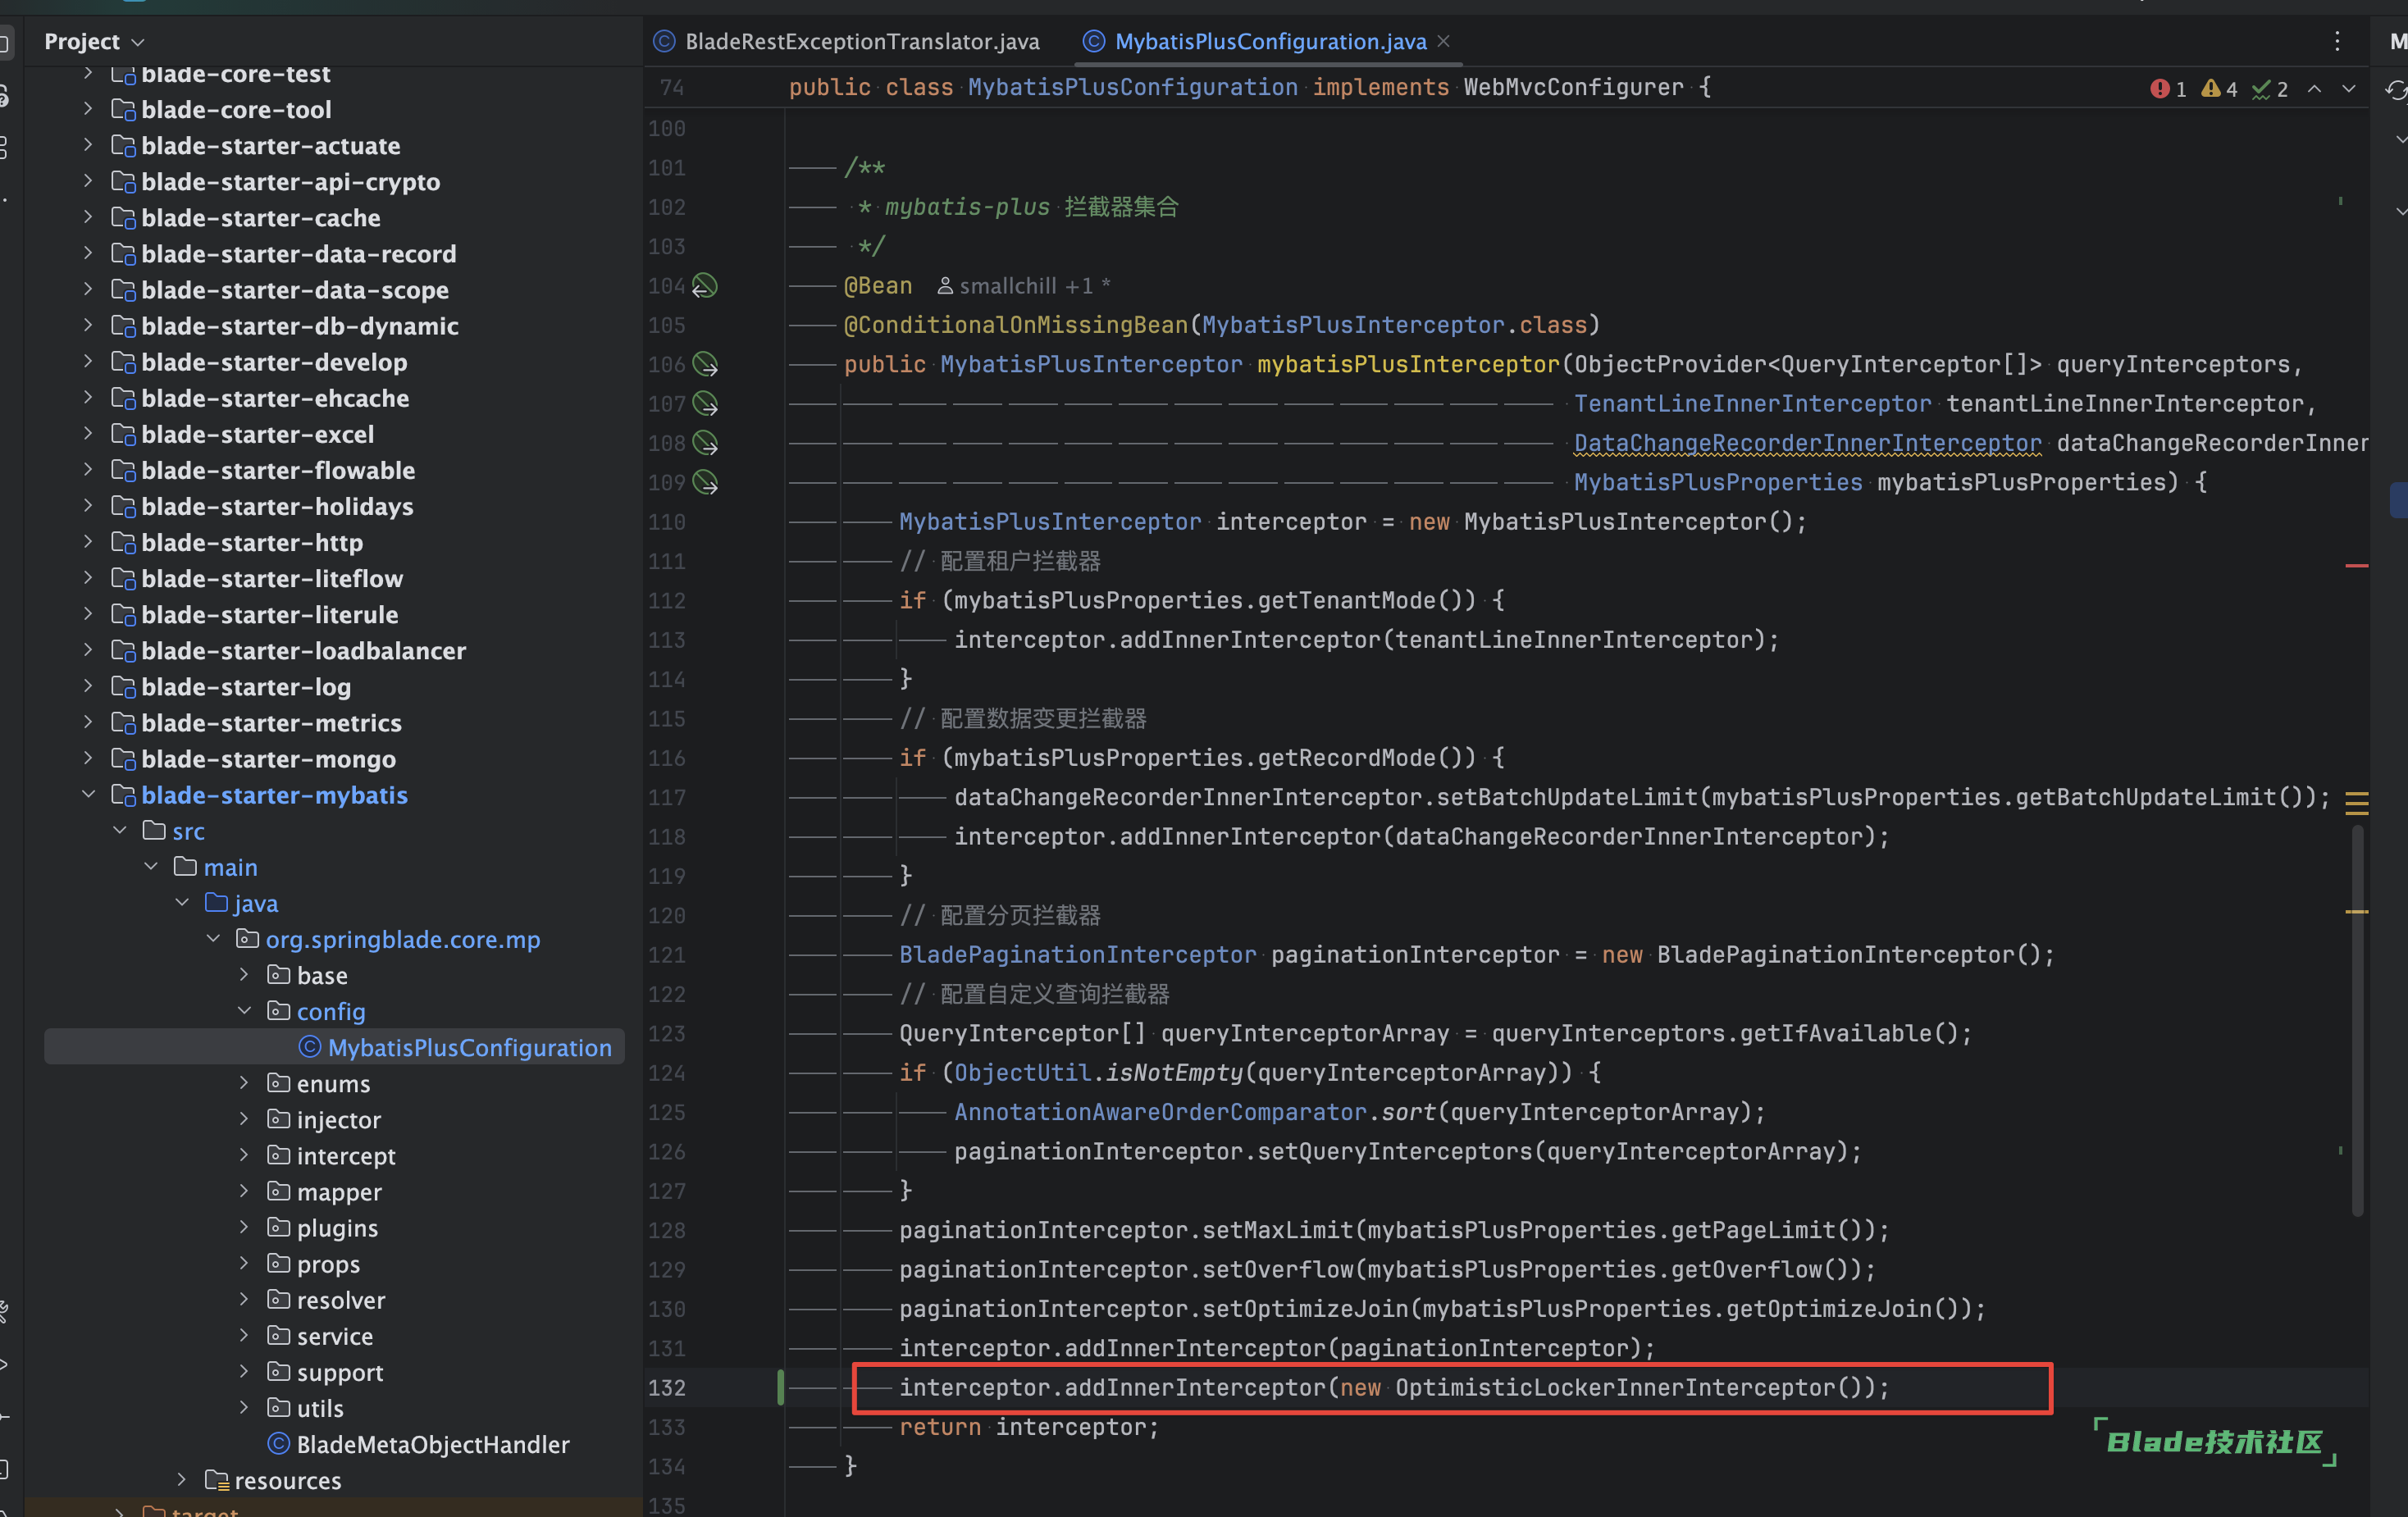
Task: Select the utils package
Action: coord(320,1408)
